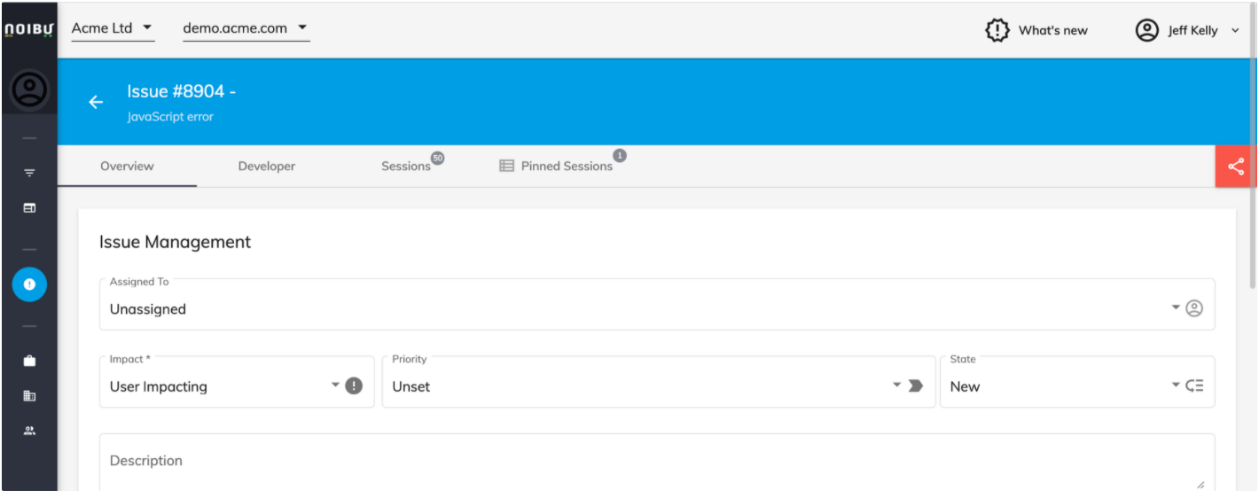This screenshot has height=498, width=1259.
Task: Switch to the Sessions tab
Action: pyautogui.click(x=406, y=166)
